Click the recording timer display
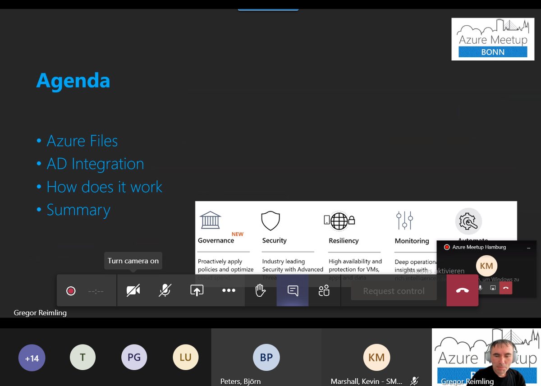The image size is (541, 386). coord(96,291)
